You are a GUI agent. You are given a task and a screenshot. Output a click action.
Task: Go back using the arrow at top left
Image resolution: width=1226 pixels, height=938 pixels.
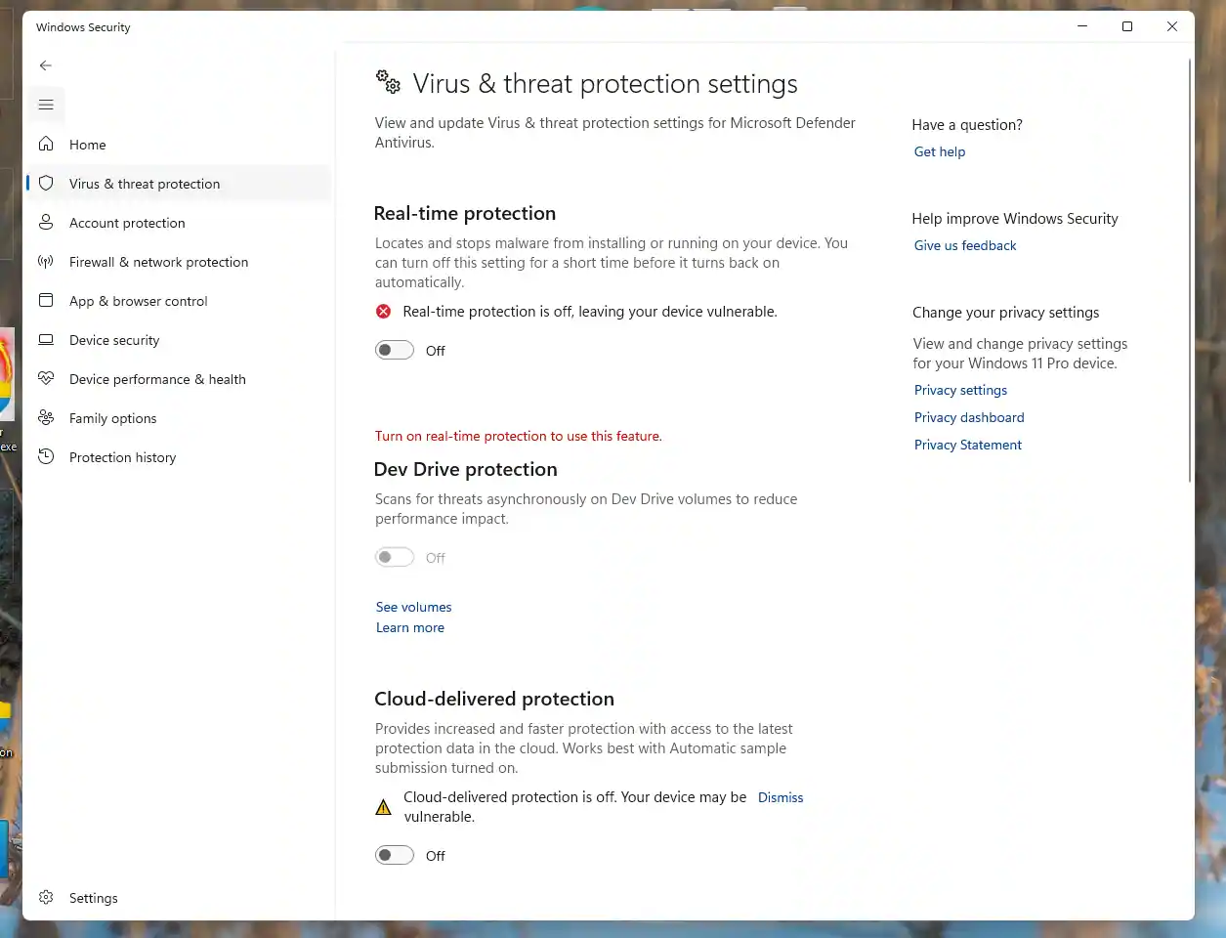tap(45, 65)
